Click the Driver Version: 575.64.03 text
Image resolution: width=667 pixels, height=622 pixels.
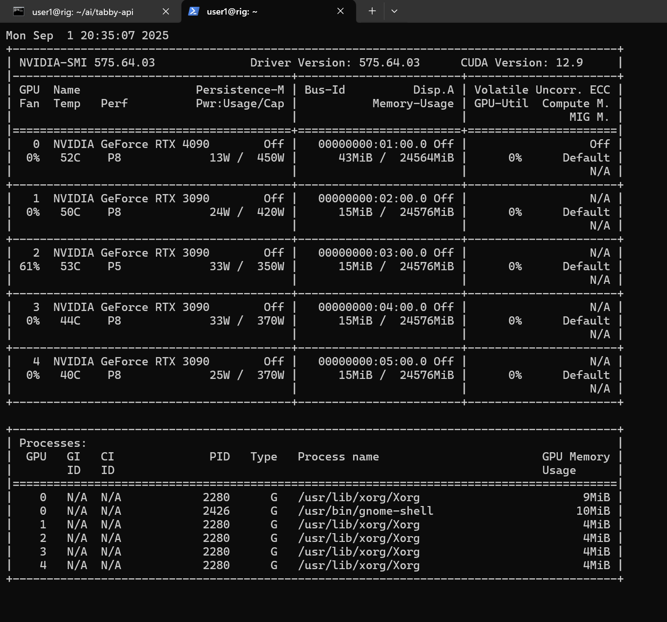pos(335,63)
